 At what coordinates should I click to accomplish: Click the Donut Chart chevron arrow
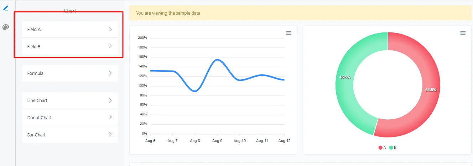click(110, 117)
